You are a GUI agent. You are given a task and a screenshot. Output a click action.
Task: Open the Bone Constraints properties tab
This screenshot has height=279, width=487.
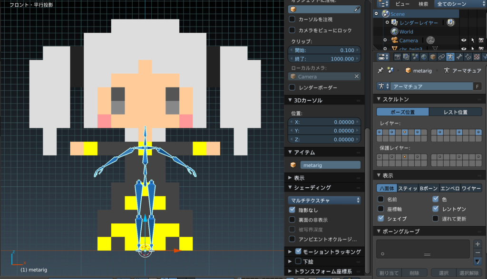pos(468,57)
